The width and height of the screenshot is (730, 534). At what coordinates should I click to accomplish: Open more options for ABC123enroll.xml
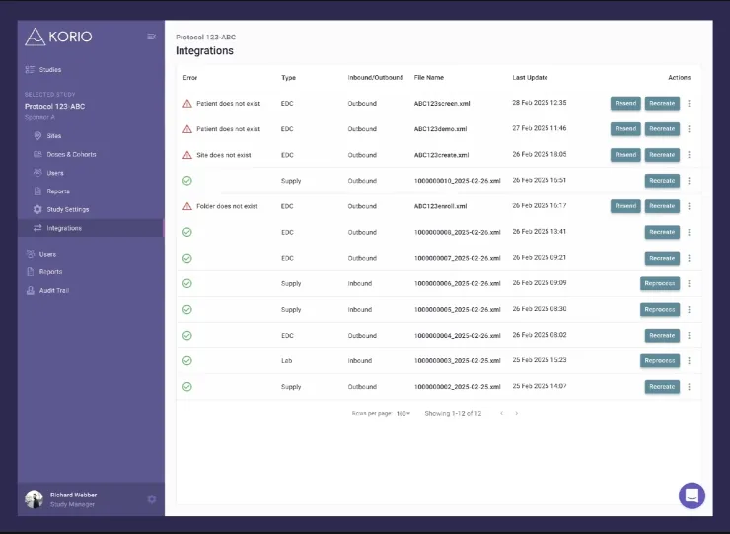(x=689, y=206)
